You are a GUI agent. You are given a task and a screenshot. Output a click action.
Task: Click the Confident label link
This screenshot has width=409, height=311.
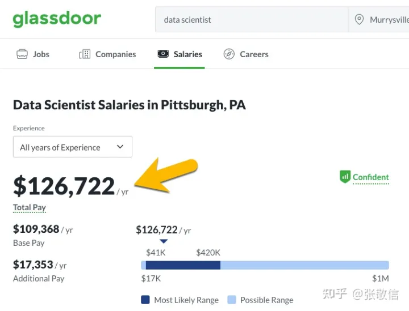[x=370, y=177]
